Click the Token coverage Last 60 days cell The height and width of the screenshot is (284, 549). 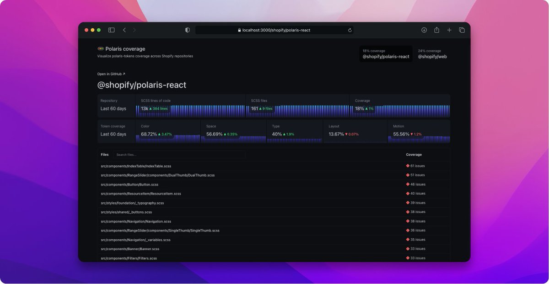tap(116, 131)
